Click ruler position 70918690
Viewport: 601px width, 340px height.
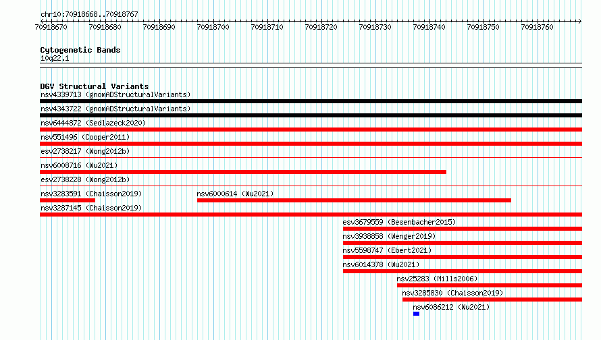point(159,27)
